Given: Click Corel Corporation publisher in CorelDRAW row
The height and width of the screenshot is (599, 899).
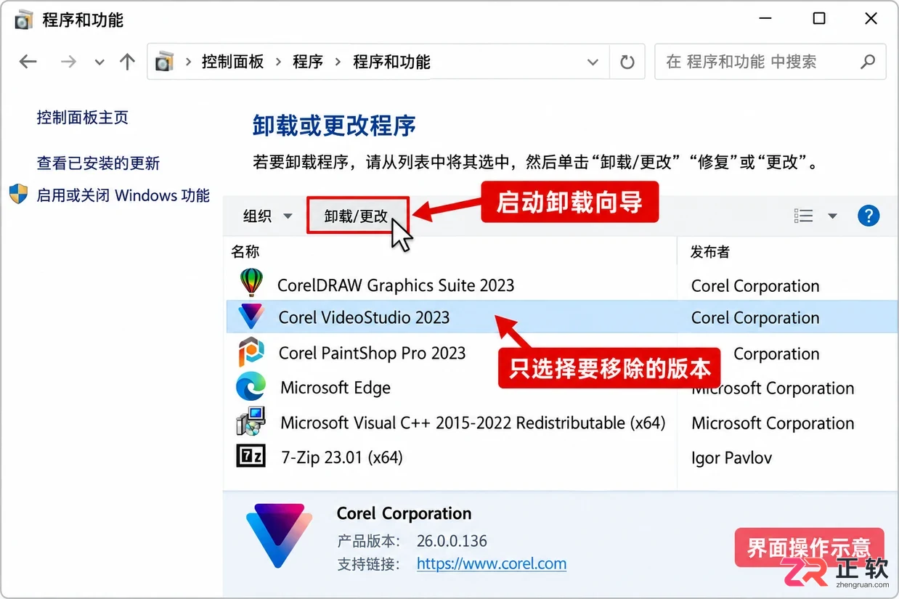Looking at the screenshot, I should point(755,286).
